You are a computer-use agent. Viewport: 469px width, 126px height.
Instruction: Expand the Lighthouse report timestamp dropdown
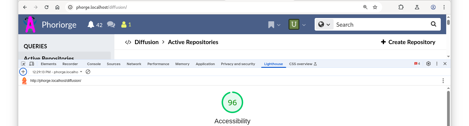click(57, 72)
